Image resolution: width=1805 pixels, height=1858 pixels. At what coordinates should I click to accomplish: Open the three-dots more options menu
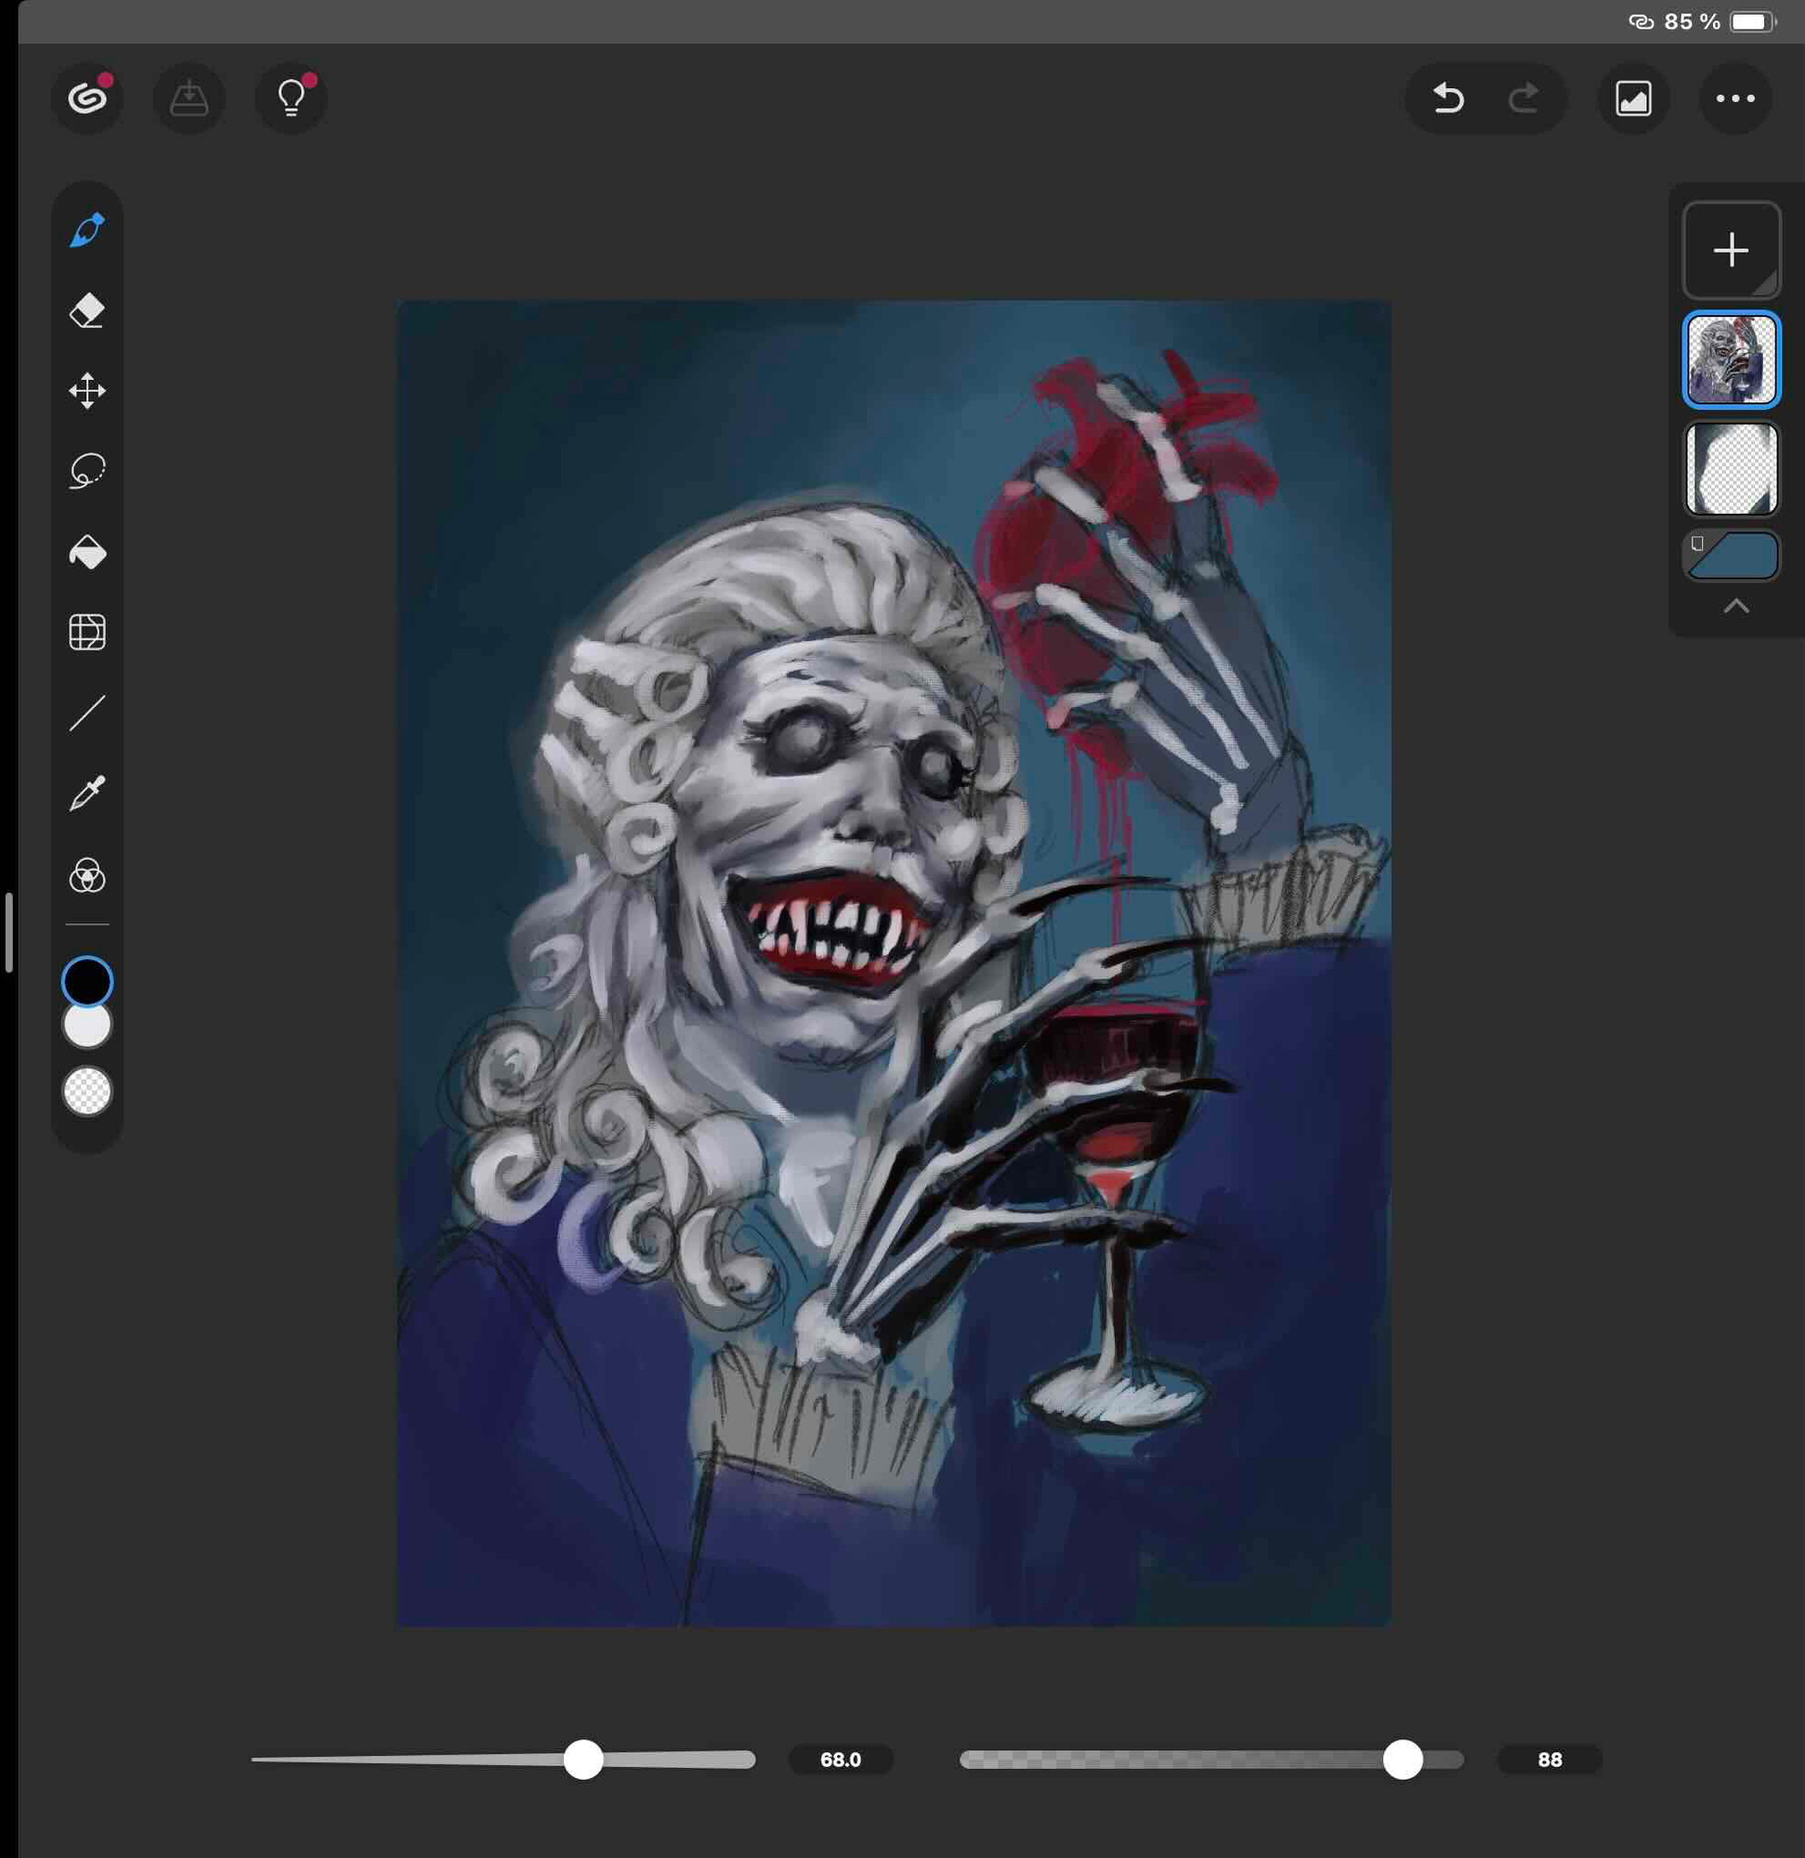click(x=1734, y=98)
